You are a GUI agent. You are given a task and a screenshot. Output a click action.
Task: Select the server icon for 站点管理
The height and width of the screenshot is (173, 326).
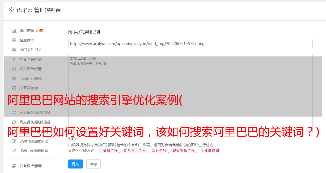point(14,40)
